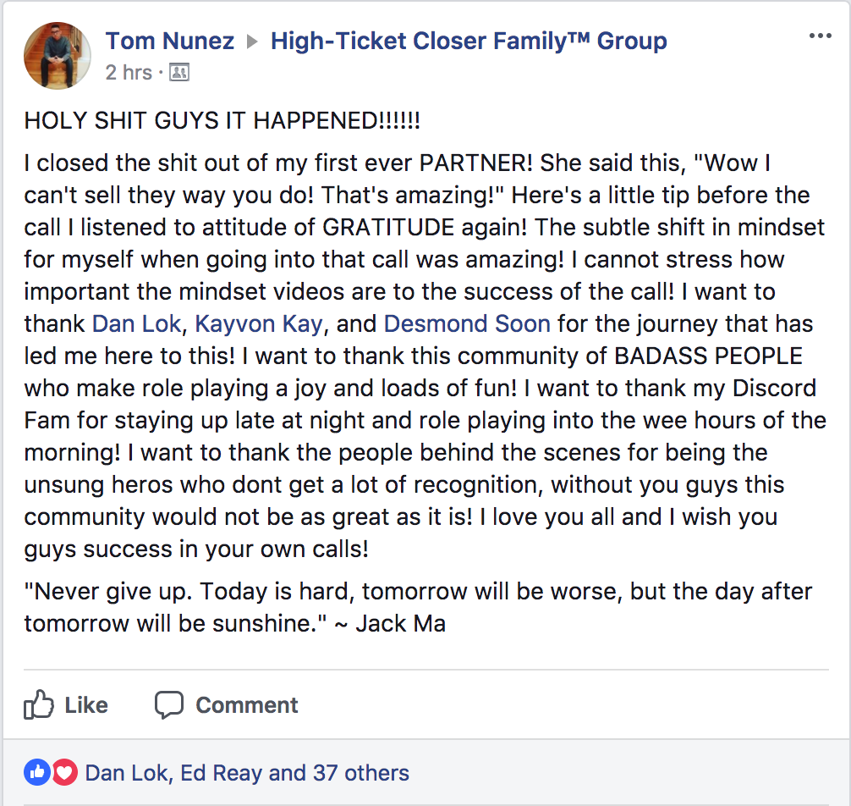The image size is (851, 806).
Task: Toggle the Like button label
Action: click(86, 705)
